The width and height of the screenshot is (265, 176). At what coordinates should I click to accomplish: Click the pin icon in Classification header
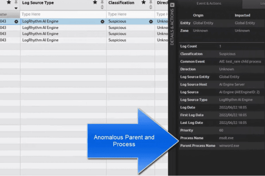pyautogui.click(x=151, y=3)
